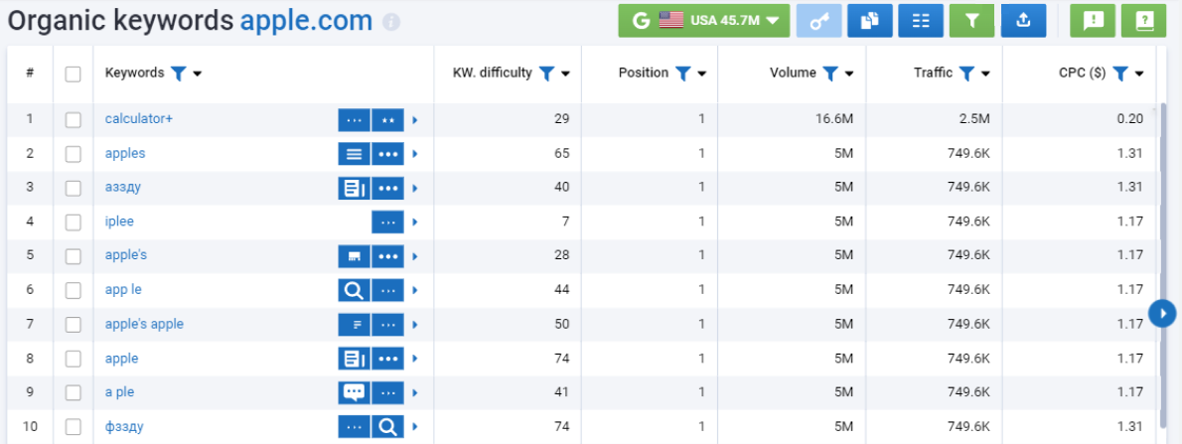
Task: Click the green filter funnel button
Action: [971, 20]
